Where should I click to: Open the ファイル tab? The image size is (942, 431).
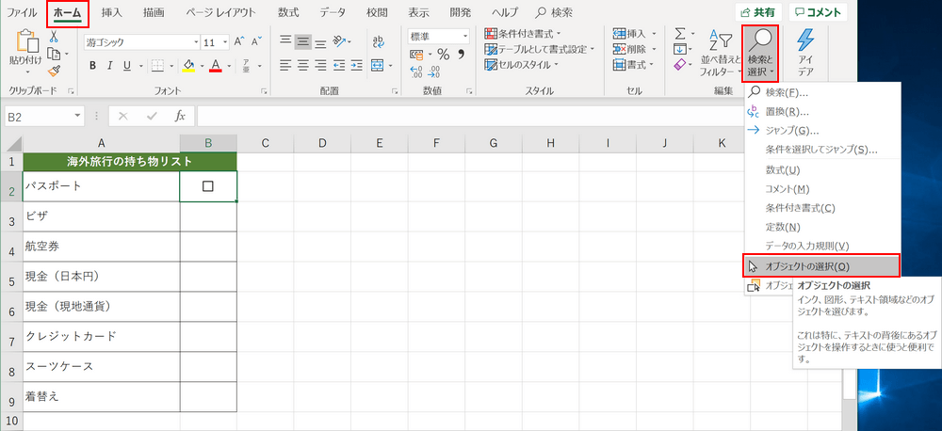[x=22, y=12]
